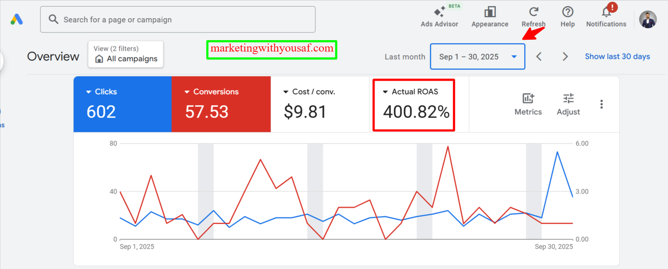Expand the Actual ROAS metric dropdown
This screenshot has height=269, width=668.
[x=385, y=92]
